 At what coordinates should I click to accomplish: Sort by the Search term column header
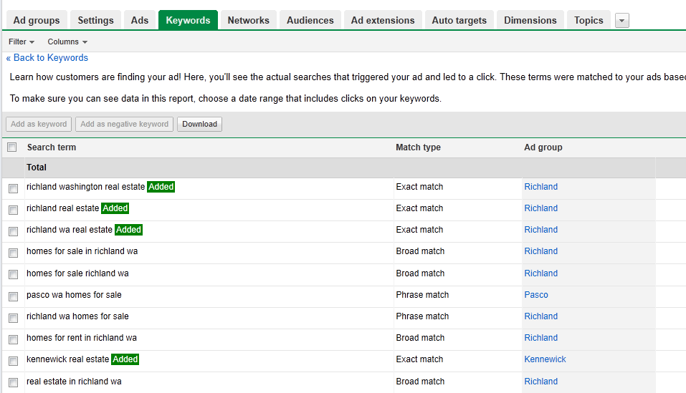(x=52, y=147)
